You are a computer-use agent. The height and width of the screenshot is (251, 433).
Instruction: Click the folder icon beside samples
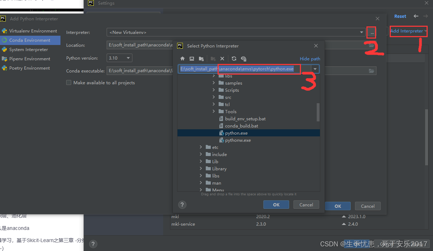(221, 83)
